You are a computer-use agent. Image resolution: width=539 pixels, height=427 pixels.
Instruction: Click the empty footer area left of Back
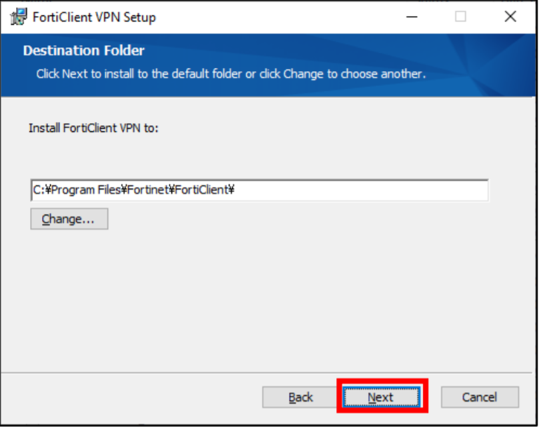(x=133, y=397)
